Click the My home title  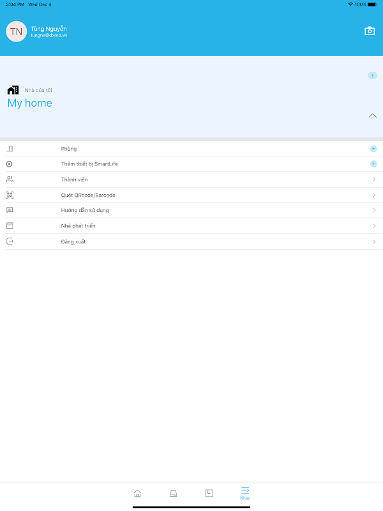pyautogui.click(x=29, y=103)
